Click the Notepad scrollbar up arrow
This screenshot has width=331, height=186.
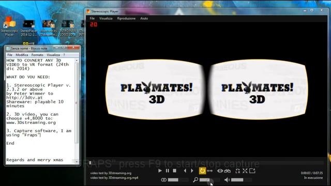[77, 60]
